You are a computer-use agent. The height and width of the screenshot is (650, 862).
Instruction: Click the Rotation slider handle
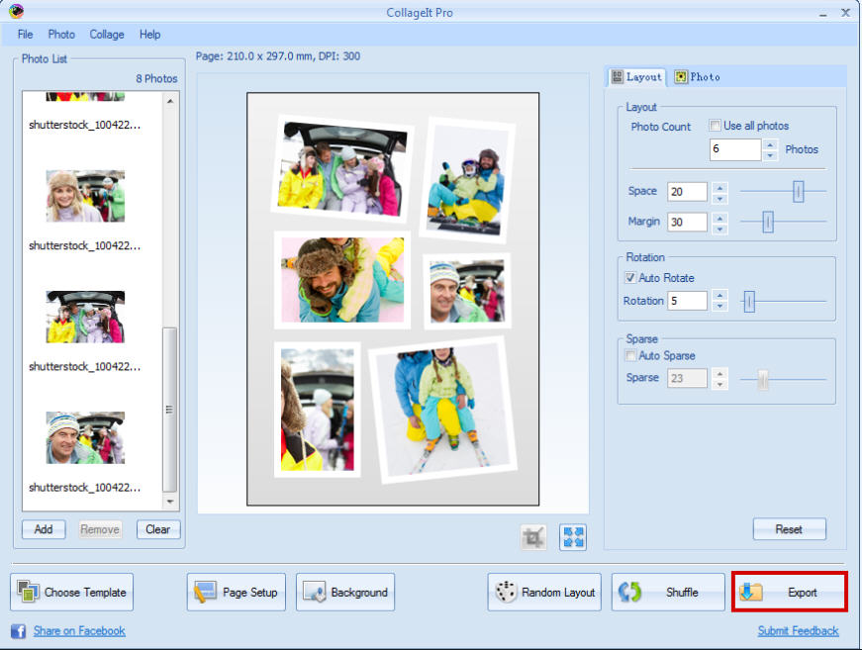tap(749, 301)
